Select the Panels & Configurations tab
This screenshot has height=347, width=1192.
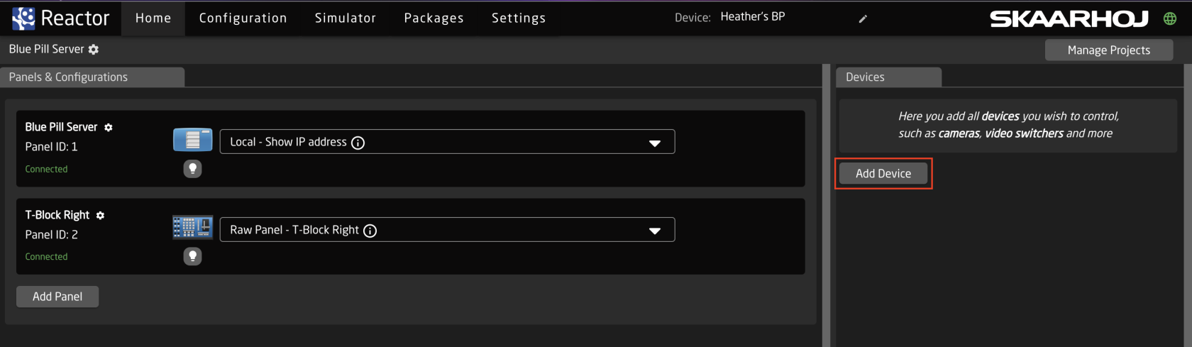click(x=92, y=77)
